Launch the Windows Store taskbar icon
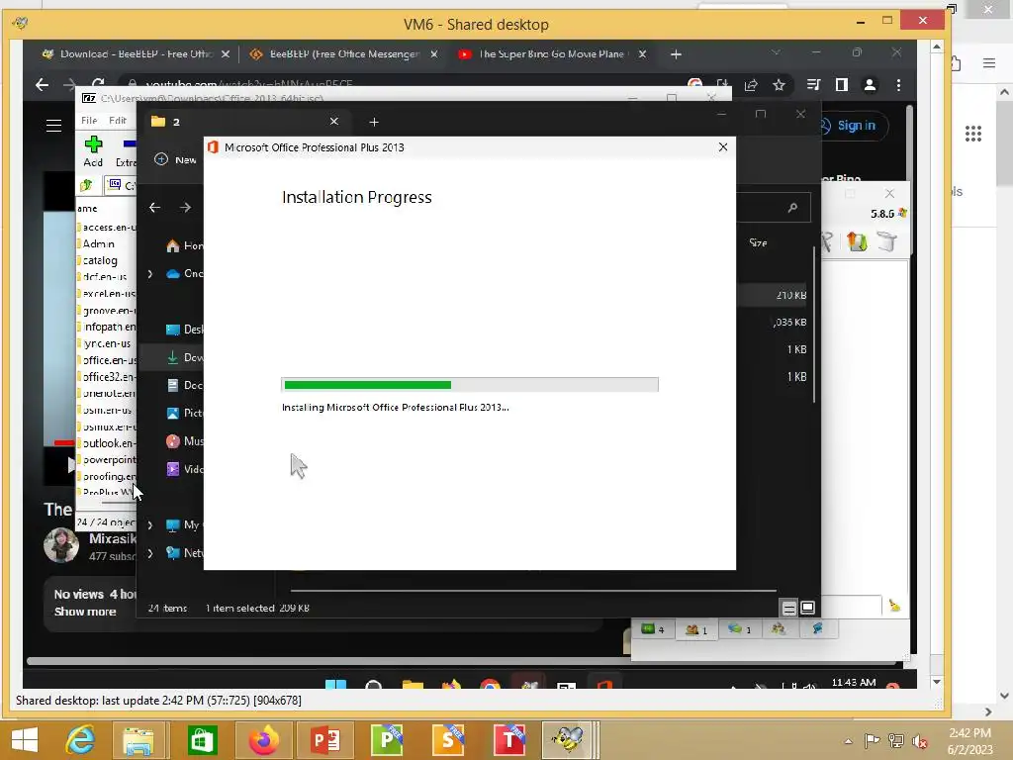Screen dimensions: 1013x760 [x=202, y=740]
